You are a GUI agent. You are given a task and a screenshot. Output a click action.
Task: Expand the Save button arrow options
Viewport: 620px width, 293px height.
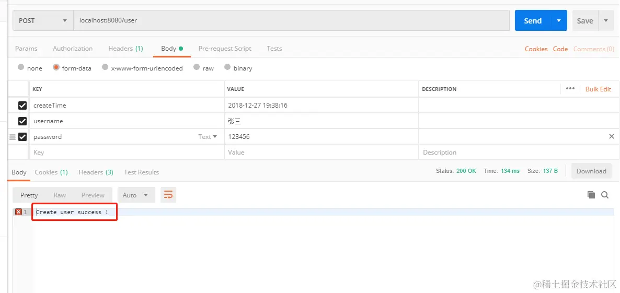(x=606, y=20)
